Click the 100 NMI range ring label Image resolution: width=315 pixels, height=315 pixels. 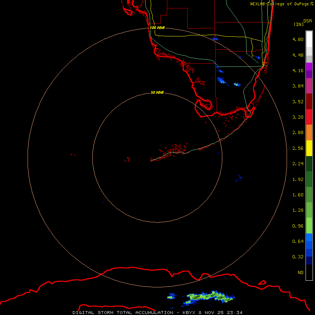click(x=157, y=28)
